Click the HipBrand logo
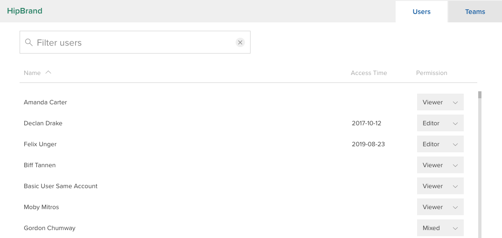 [25, 11]
